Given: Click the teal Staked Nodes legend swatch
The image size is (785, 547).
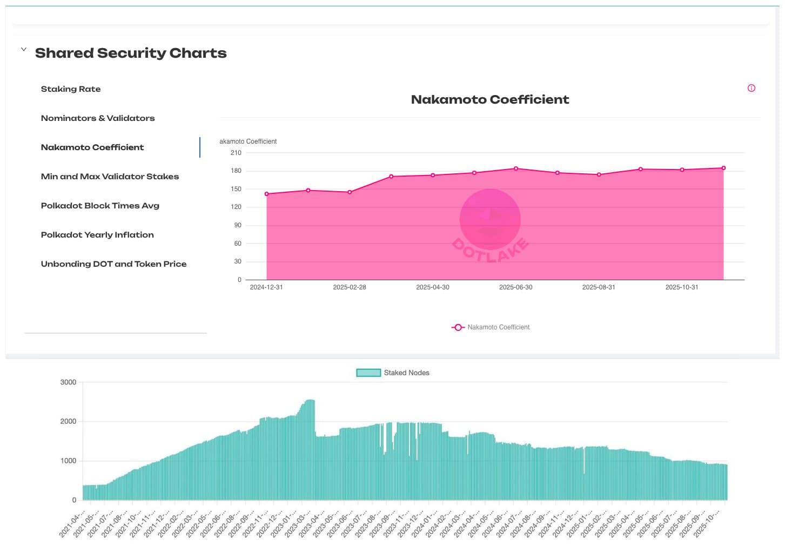Looking at the screenshot, I should (368, 373).
